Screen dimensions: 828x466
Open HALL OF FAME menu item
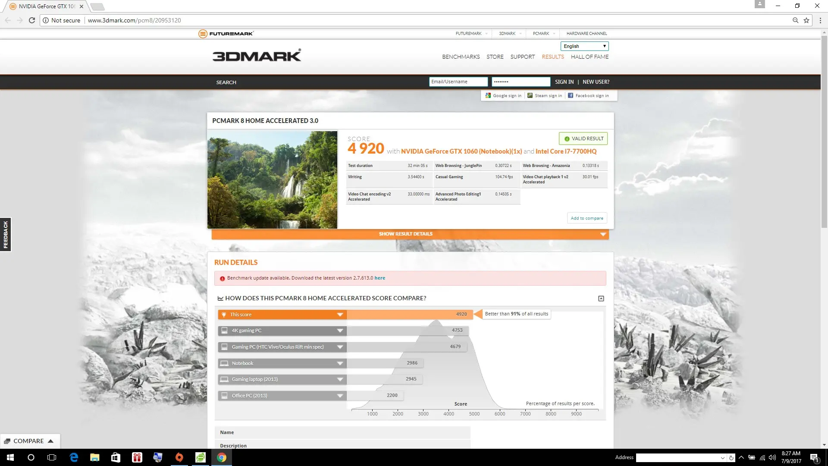coord(590,57)
